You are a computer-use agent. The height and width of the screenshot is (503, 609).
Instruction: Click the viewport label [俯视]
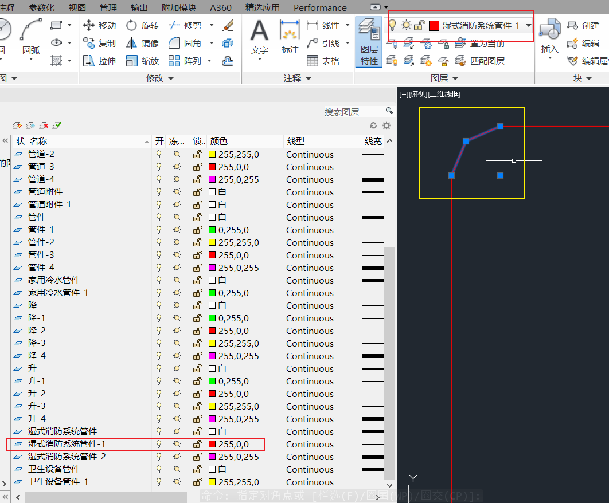(417, 95)
